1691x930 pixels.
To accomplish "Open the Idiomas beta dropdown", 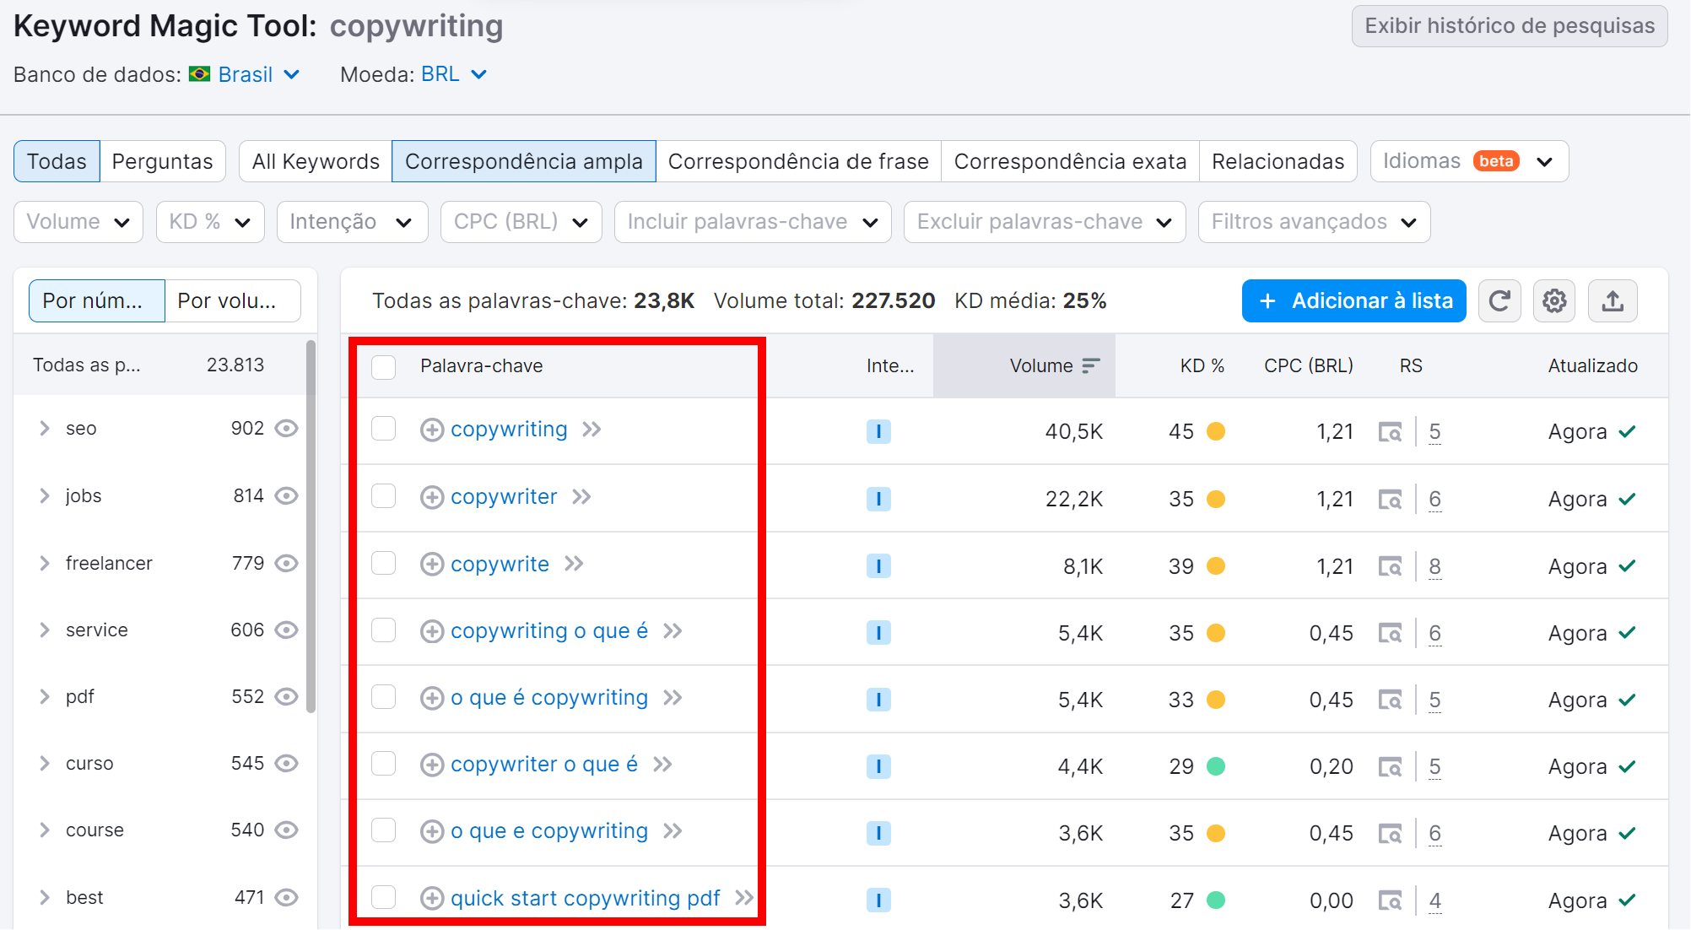I will (1469, 161).
